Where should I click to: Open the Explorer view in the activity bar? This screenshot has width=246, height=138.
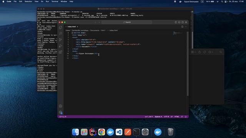(60, 28)
